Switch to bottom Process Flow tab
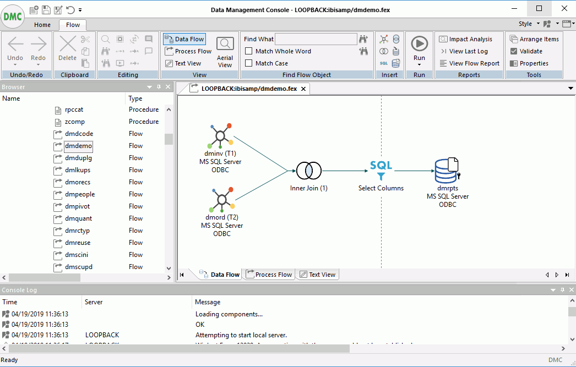 click(x=269, y=275)
